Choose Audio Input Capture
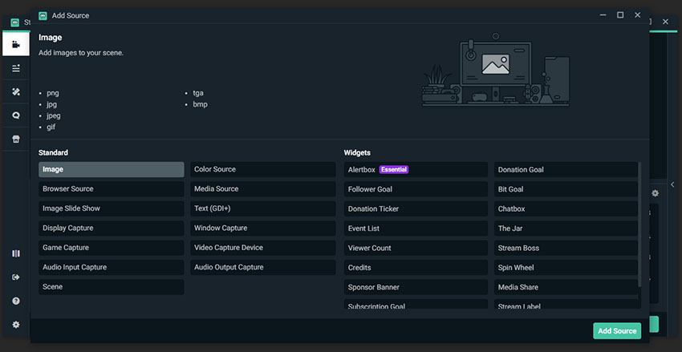Image resolution: width=682 pixels, height=352 pixels. (112, 267)
